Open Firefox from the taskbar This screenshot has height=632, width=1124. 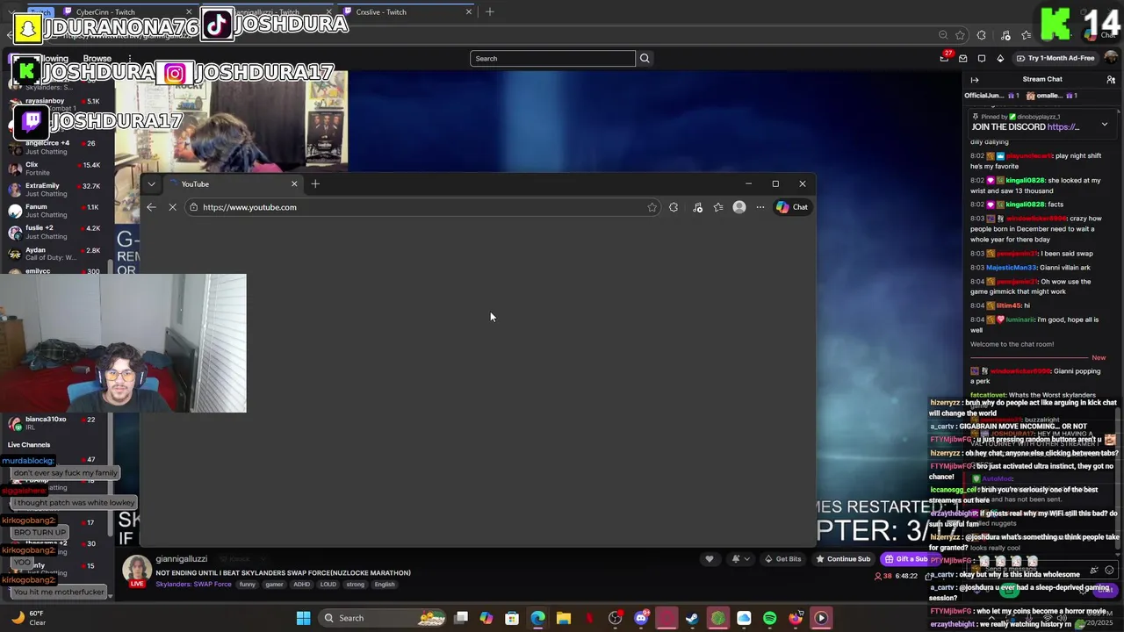796,618
